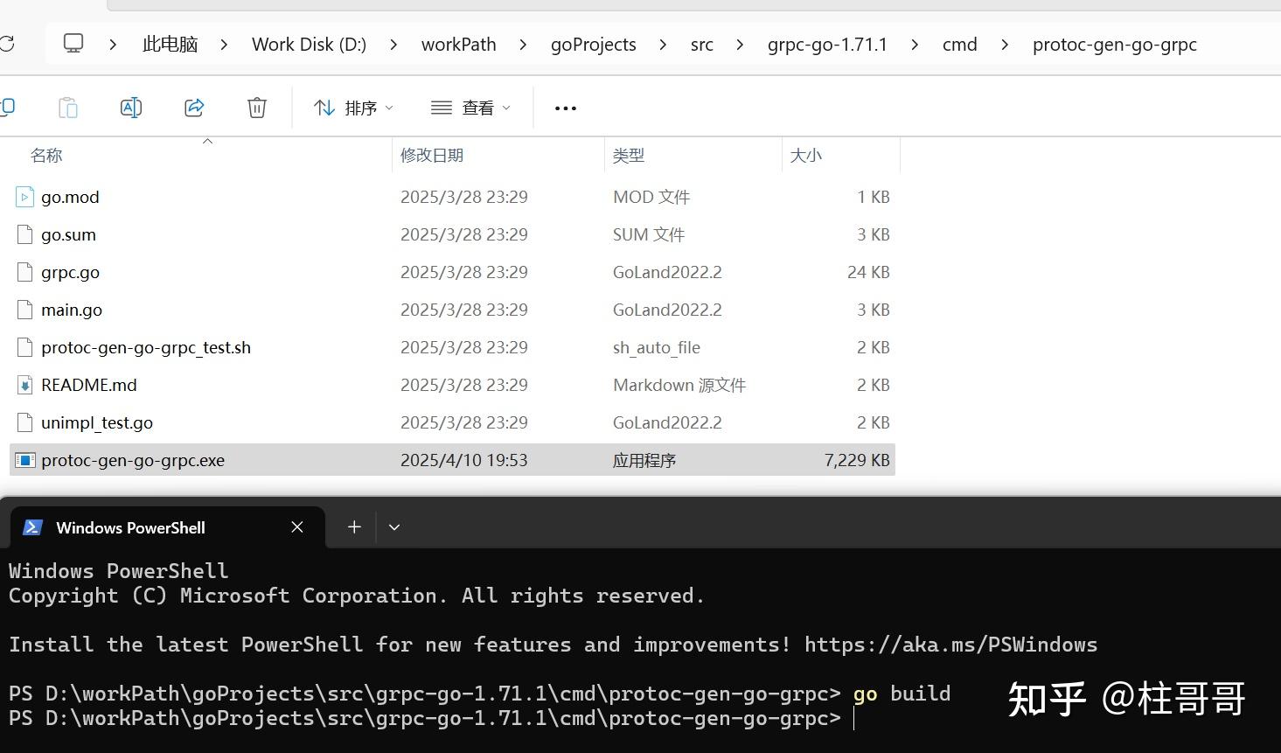Image resolution: width=1281 pixels, height=753 pixels.
Task: Switch to the Windows PowerShell tab
Action: 130,526
